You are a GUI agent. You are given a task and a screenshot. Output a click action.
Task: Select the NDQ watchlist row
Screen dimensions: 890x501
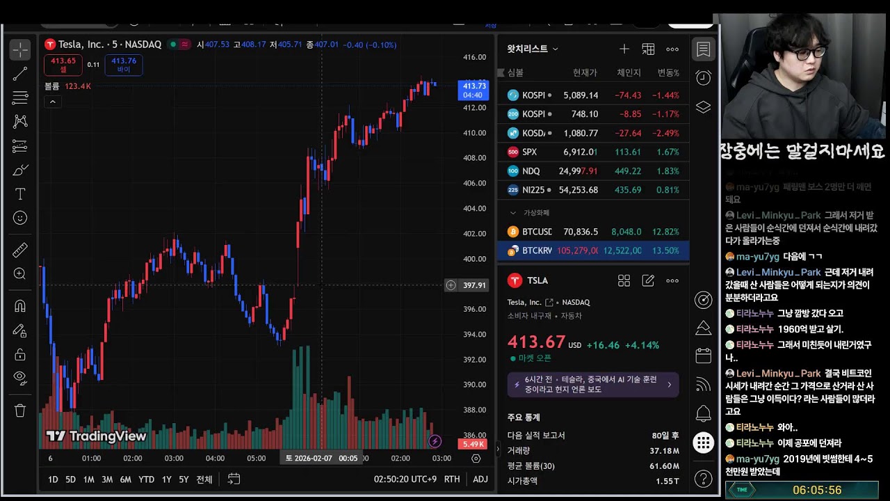coord(593,170)
